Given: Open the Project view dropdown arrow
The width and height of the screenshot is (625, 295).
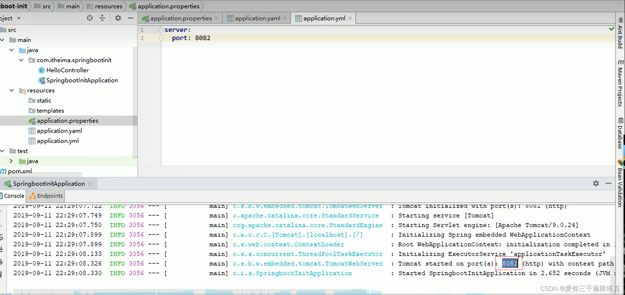Looking at the screenshot, I should click(x=19, y=18).
